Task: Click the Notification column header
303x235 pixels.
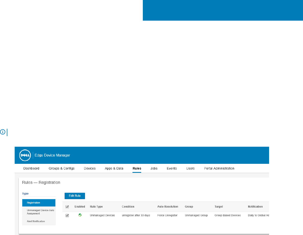Action: pos(255,206)
